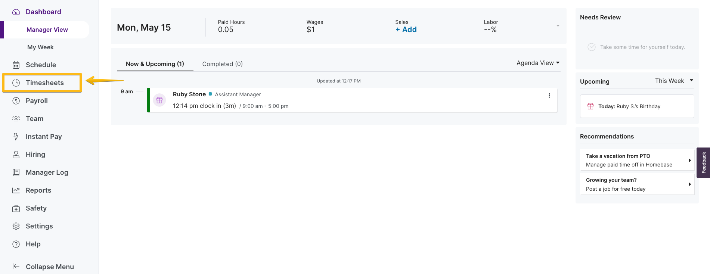Click the Manager Log notebook icon
The height and width of the screenshot is (274, 710).
[16, 172]
